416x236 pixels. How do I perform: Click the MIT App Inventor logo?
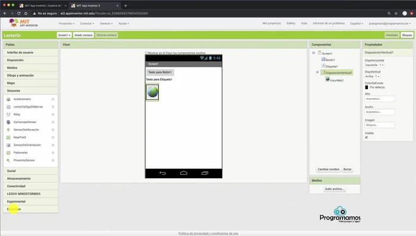pos(23,23)
